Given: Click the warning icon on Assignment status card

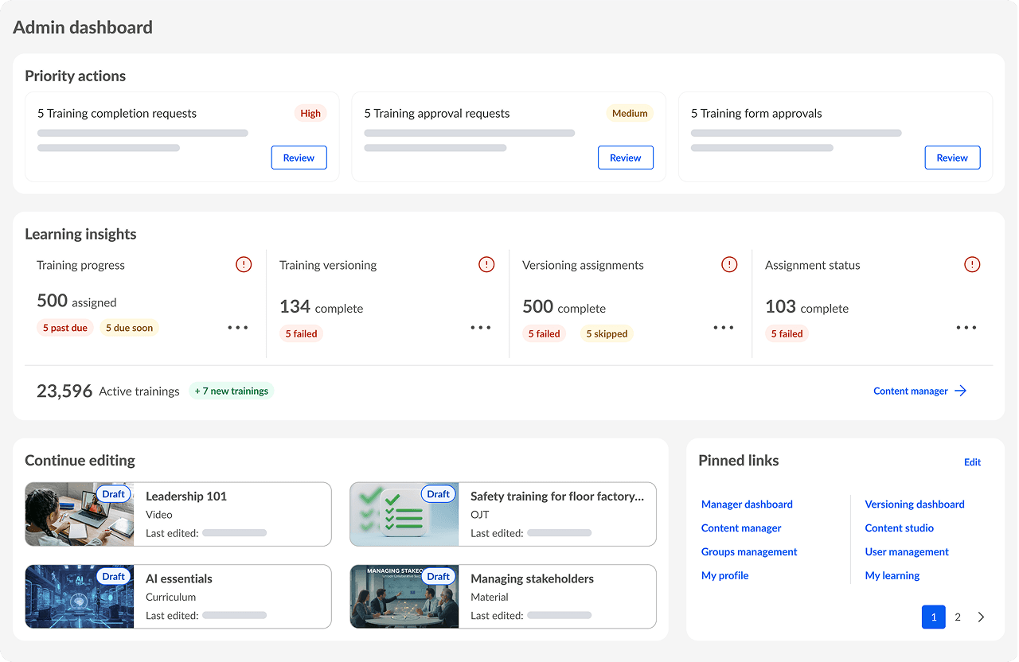Looking at the screenshot, I should click(972, 264).
